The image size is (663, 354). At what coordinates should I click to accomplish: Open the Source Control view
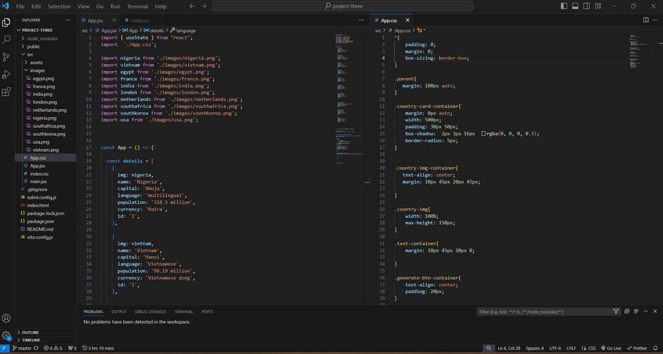point(7,57)
